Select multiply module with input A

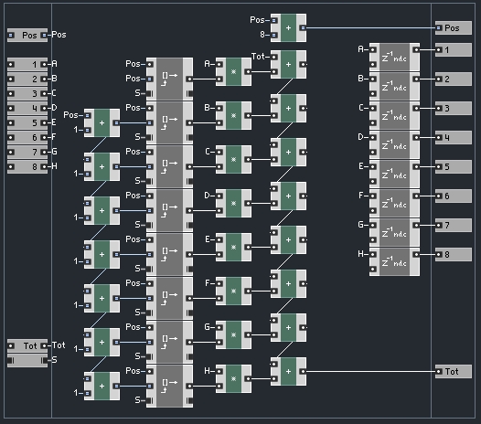233,72
